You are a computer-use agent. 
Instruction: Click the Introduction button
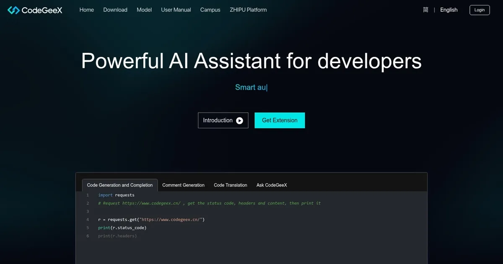click(x=223, y=120)
